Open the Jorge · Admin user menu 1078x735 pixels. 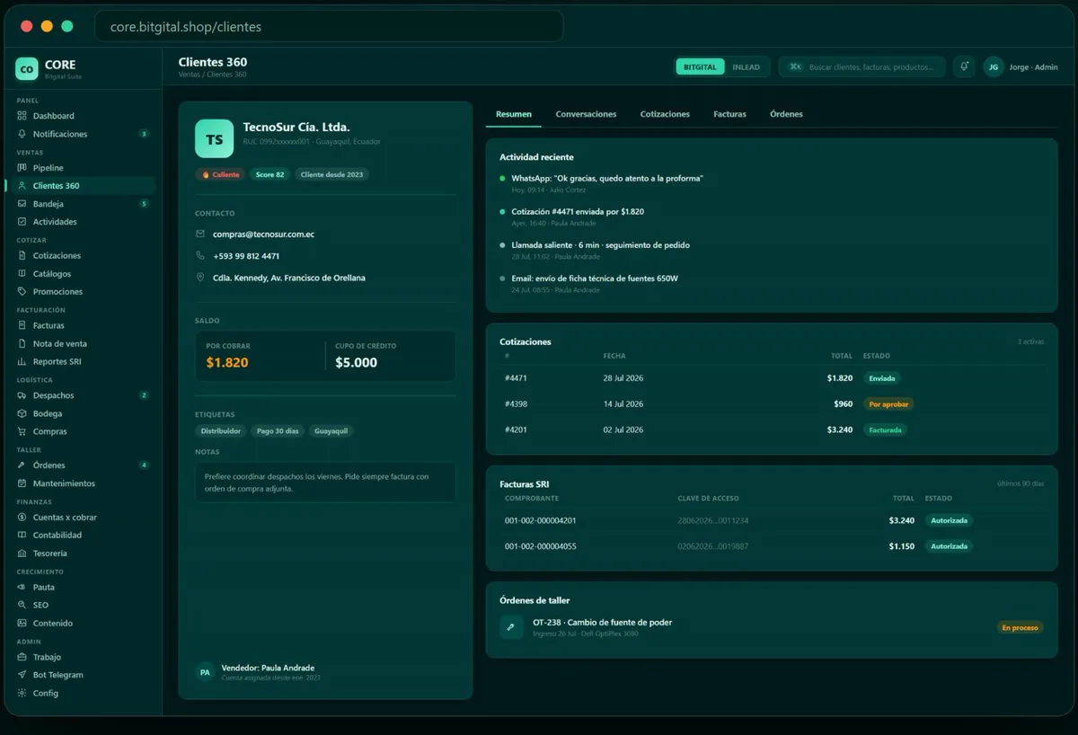coord(1021,66)
